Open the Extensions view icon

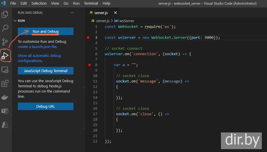(x=5, y=83)
